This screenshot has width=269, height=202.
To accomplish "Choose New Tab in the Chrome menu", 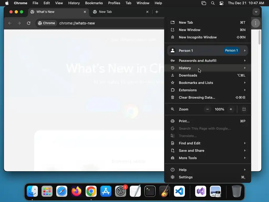I will click(208, 23).
